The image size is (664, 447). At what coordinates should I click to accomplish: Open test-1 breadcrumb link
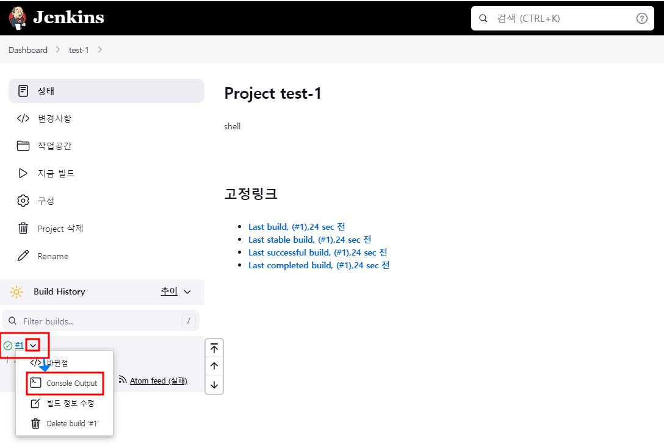pyautogui.click(x=79, y=50)
